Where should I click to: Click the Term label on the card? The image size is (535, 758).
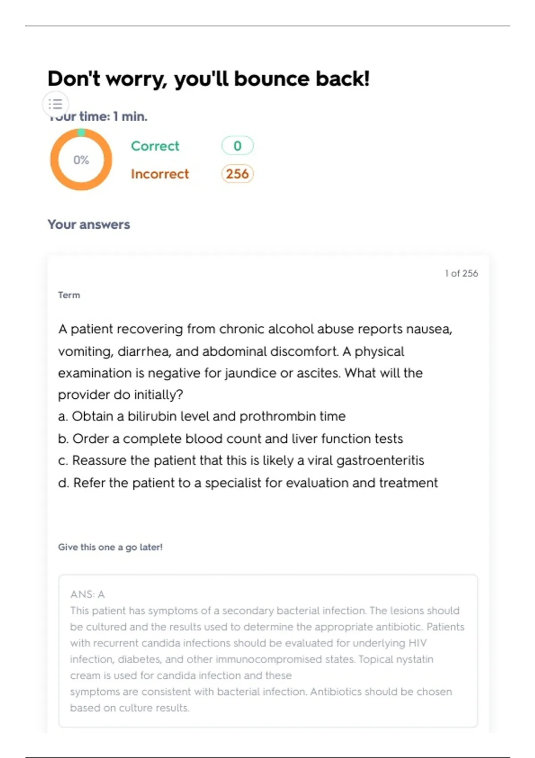69,295
